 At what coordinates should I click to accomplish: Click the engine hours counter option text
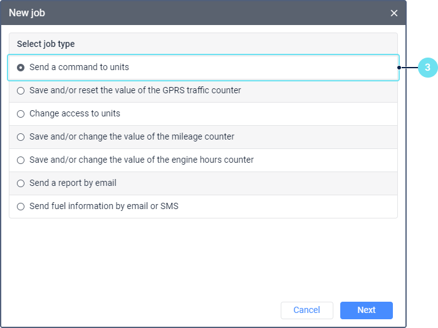coord(141,160)
